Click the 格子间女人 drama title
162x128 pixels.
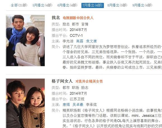[x=62, y=81]
